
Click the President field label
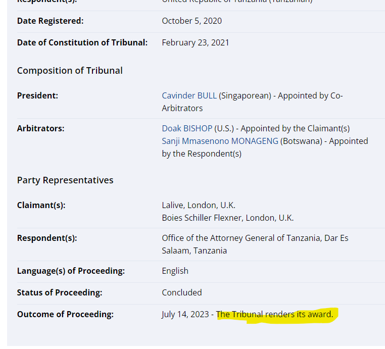37,95
